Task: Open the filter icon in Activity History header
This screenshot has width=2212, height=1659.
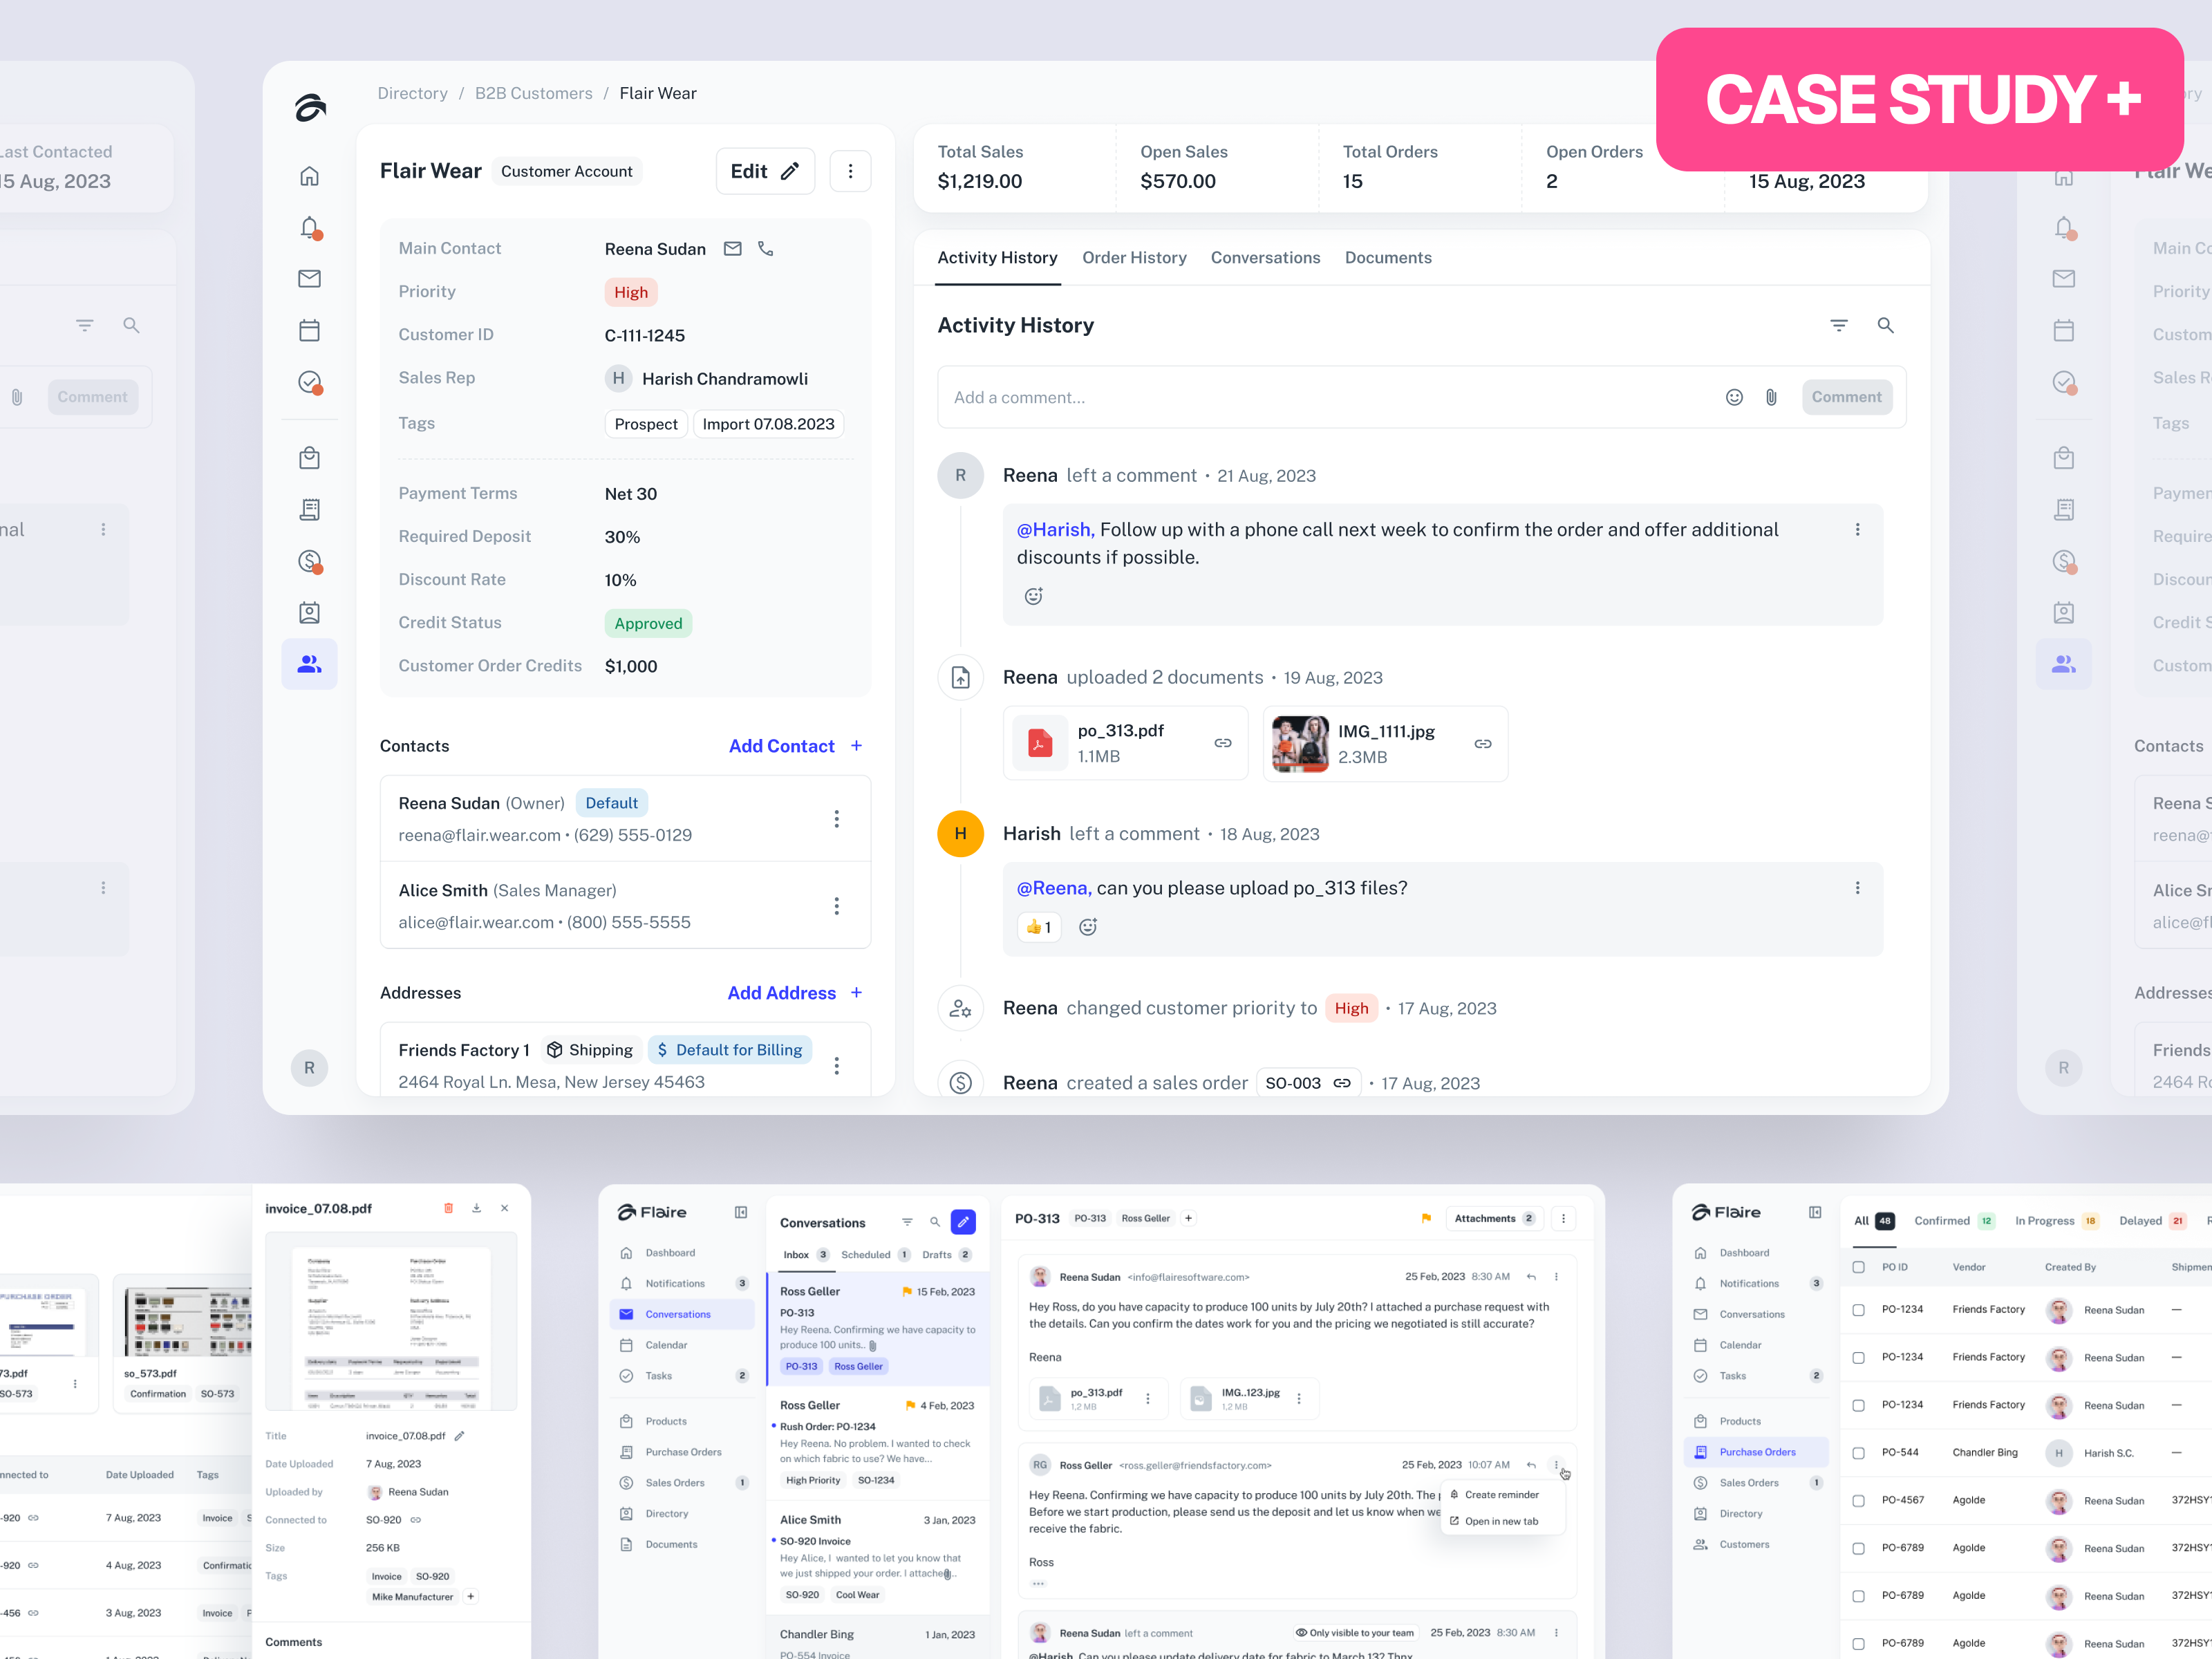Action: tap(1839, 326)
